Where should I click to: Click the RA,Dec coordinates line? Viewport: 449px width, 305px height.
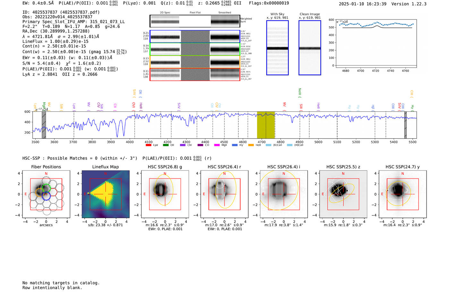click(56, 31)
